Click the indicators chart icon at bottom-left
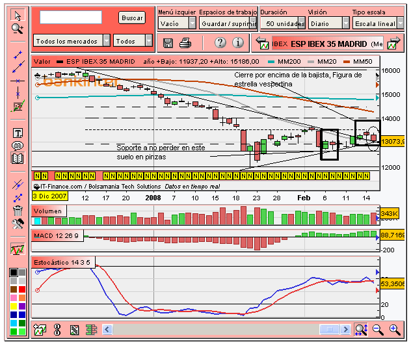 point(40,330)
